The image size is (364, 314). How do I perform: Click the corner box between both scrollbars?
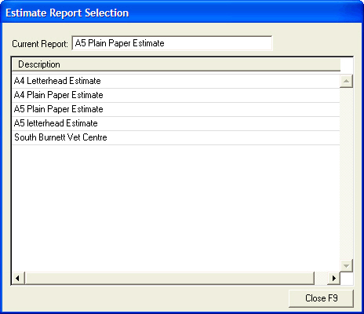coord(347,279)
